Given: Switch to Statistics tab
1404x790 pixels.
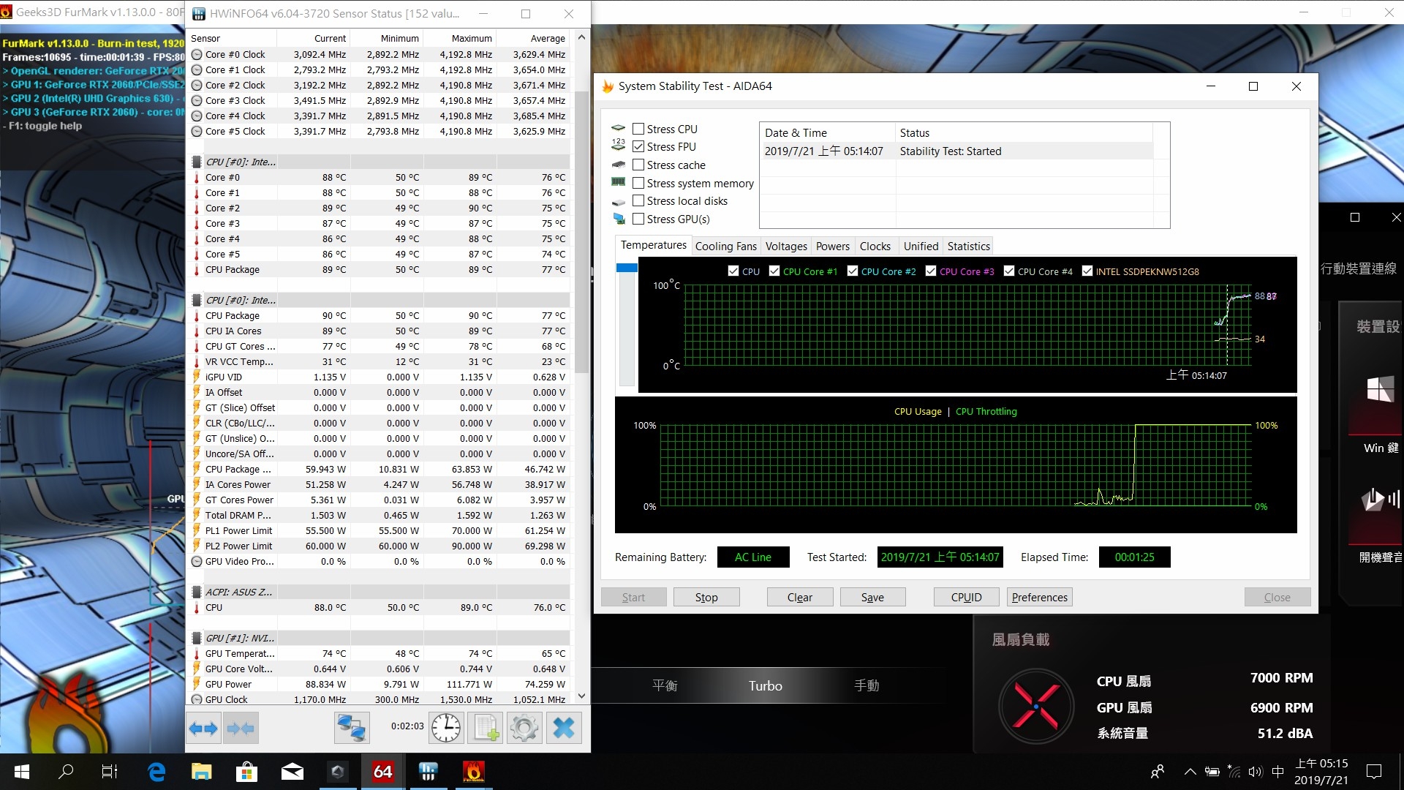Looking at the screenshot, I should [x=968, y=247].
